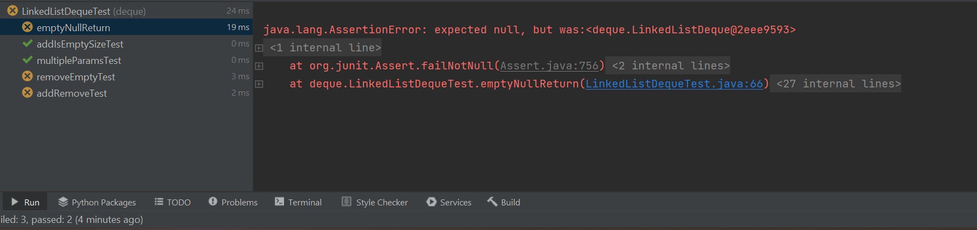Expand fold marker beside emptyNullReturn stack line
The height and width of the screenshot is (230, 977).
coord(259,84)
